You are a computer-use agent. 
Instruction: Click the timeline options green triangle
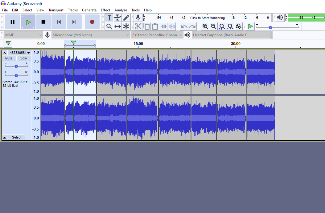tap(8, 43)
